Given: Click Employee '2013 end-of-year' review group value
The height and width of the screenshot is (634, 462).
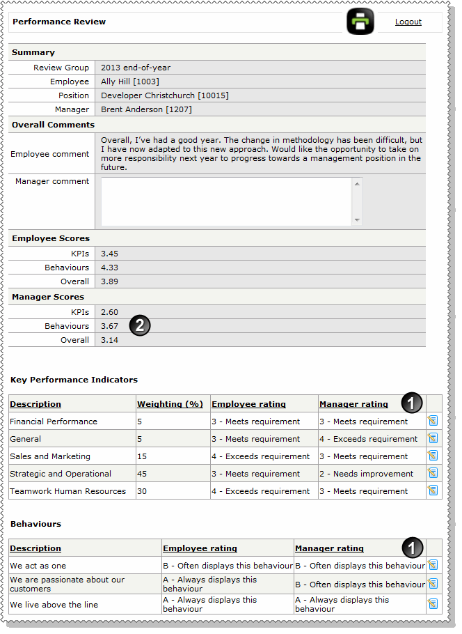Looking at the screenshot, I should pyautogui.click(x=136, y=68).
